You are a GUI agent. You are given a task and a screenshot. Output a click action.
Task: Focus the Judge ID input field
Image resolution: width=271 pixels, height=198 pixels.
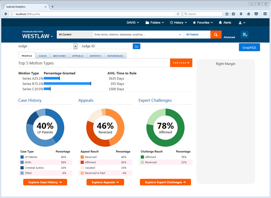(112, 46)
